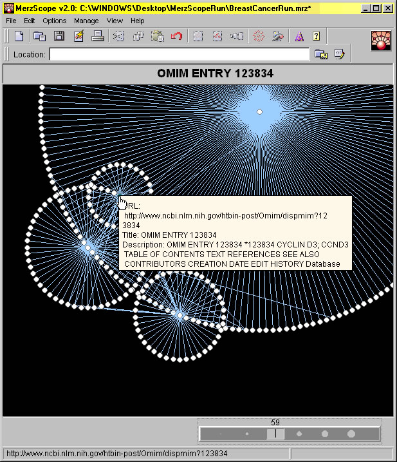Click inside the Location text field
The width and height of the screenshot is (397, 462).
click(x=179, y=55)
